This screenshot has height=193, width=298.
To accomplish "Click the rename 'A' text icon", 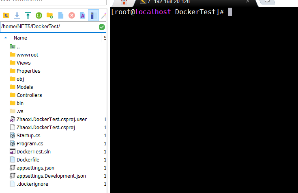I will point(82,15).
